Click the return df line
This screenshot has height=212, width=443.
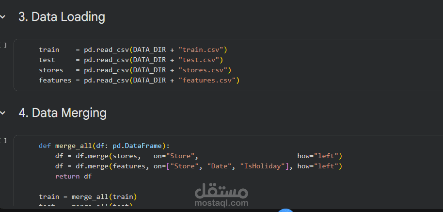[x=74, y=177]
